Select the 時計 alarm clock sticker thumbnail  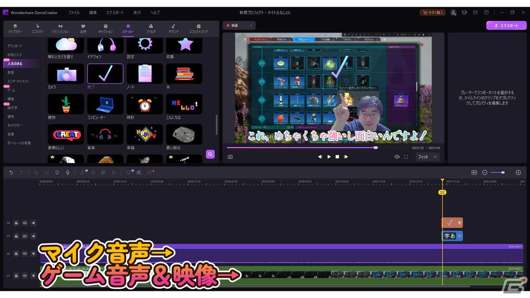[x=144, y=104]
